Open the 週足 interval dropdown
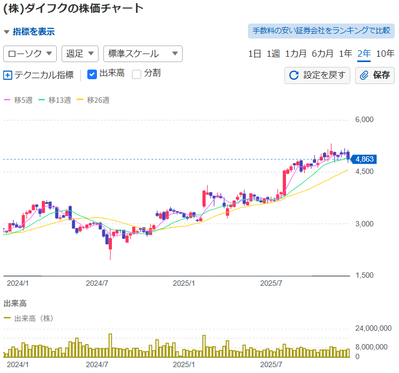Screen dimensions: 399x373 (x=80, y=54)
